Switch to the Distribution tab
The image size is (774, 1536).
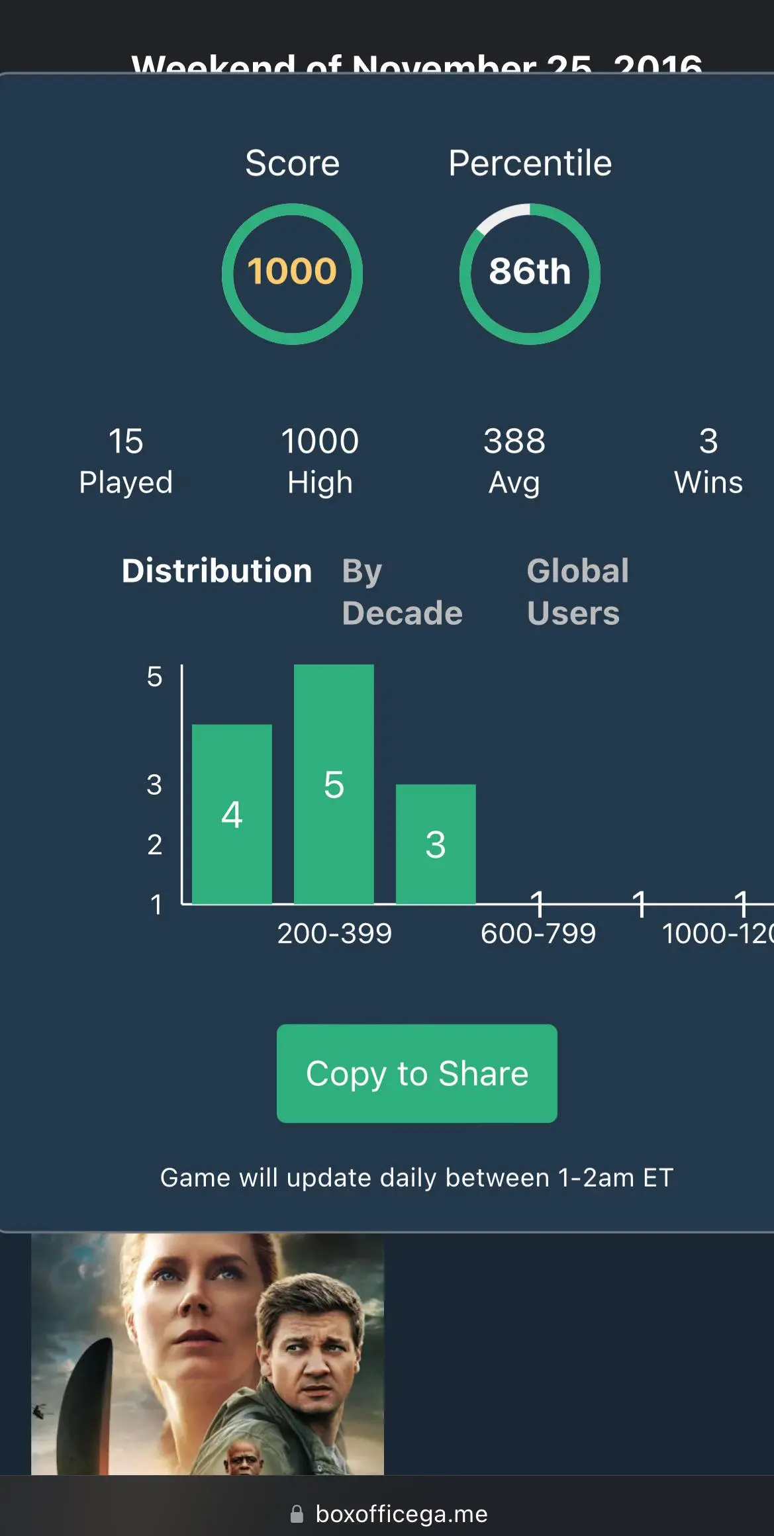(217, 570)
